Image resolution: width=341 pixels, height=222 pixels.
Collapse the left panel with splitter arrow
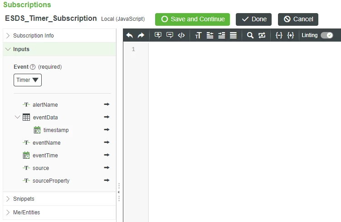tap(119, 192)
